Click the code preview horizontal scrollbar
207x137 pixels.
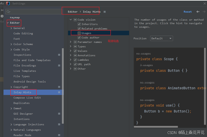pos(156,127)
